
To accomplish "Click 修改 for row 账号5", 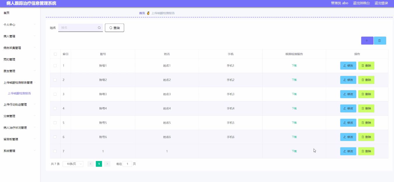I will pyautogui.click(x=348, y=123).
